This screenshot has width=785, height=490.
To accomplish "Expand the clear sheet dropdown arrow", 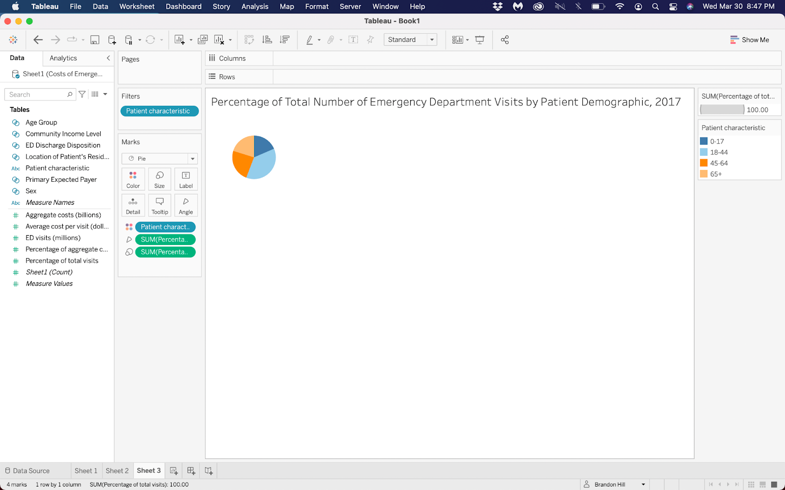I will tap(230, 40).
